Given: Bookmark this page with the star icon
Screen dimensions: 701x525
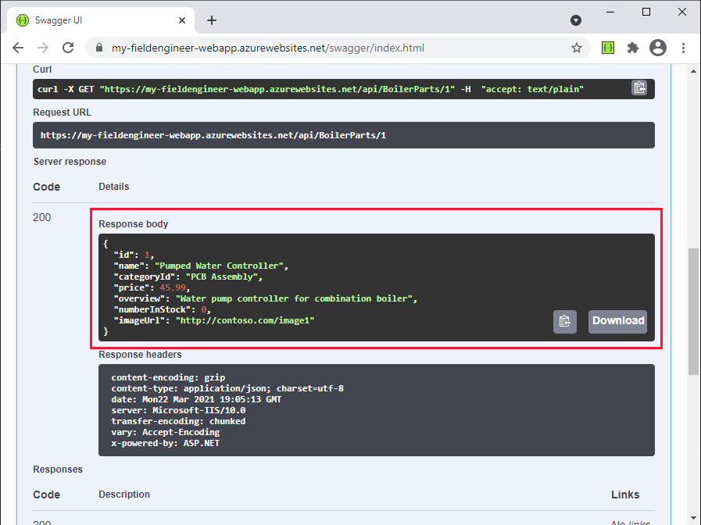Looking at the screenshot, I should tap(577, 48).
